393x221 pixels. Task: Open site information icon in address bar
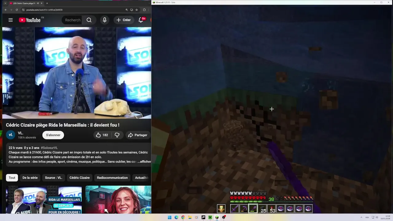tap(23, 10)
